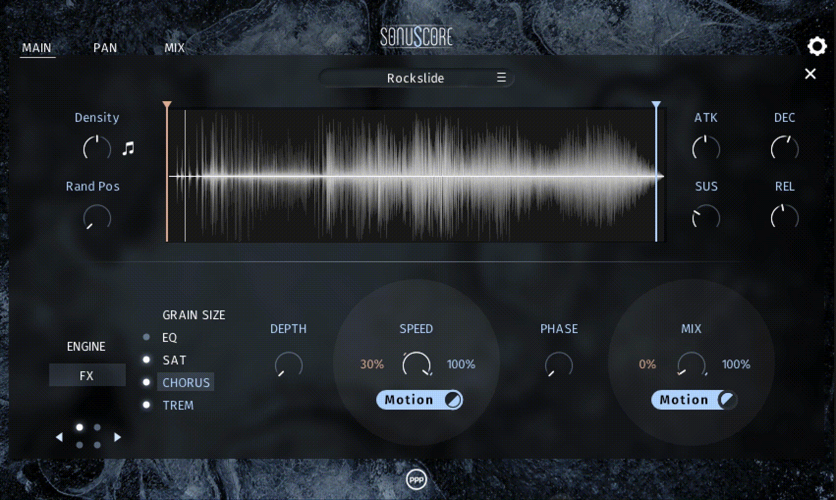Select the SAT effect label

(174, 360)
